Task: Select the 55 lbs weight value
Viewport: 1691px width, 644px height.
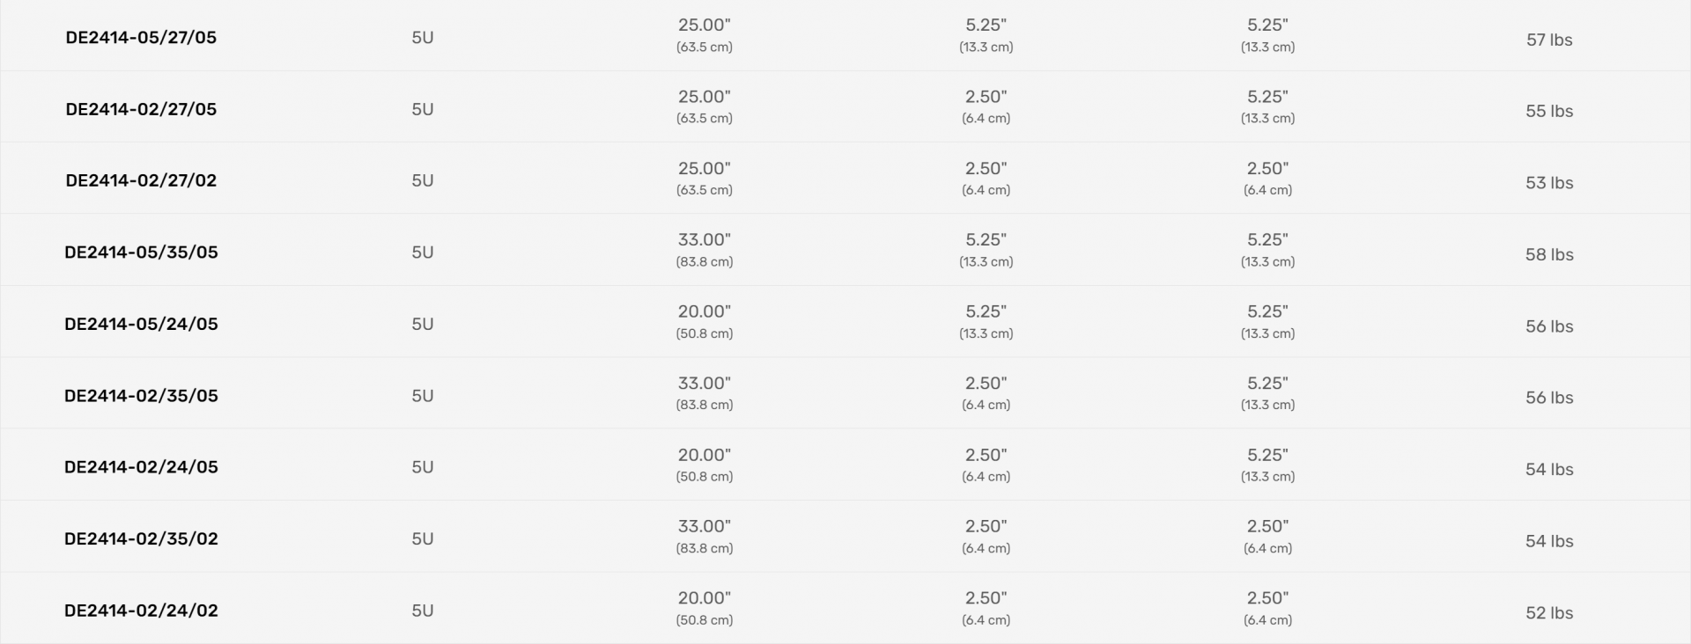Action: (x=1548, y=111)
